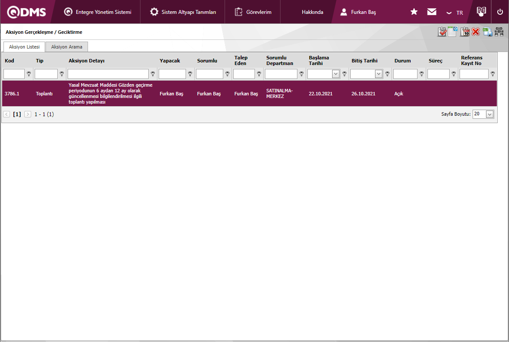Switch to the Aksiyon Listesi tab
The width and height of the screenshot is (509, 342).
[x=24, y=47]
